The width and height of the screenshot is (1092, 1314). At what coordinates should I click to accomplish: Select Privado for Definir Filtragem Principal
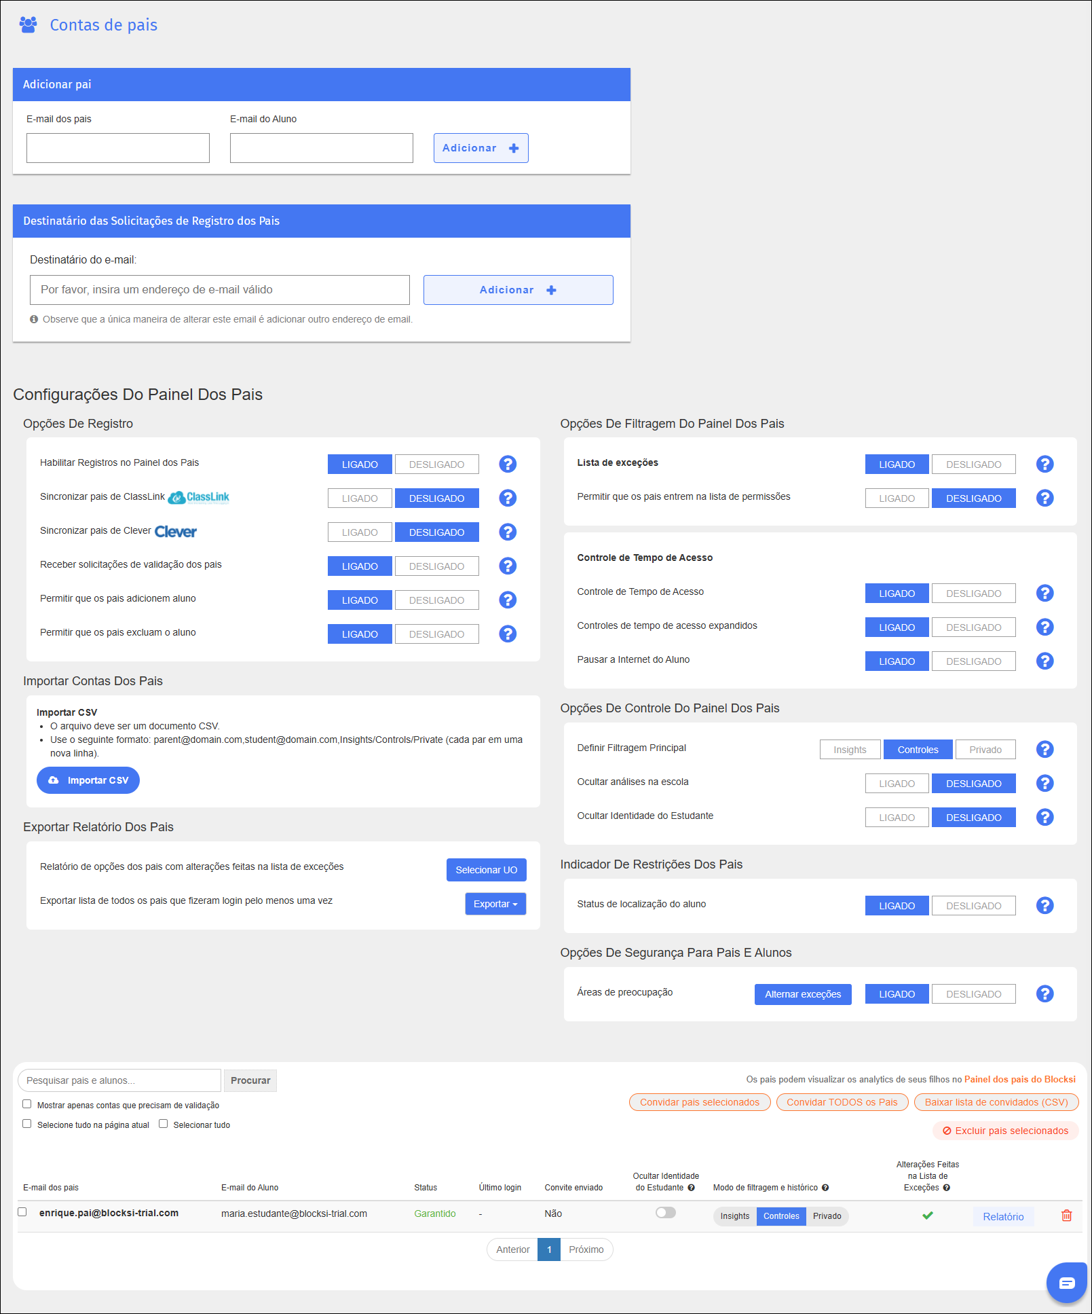coord(985,749)
